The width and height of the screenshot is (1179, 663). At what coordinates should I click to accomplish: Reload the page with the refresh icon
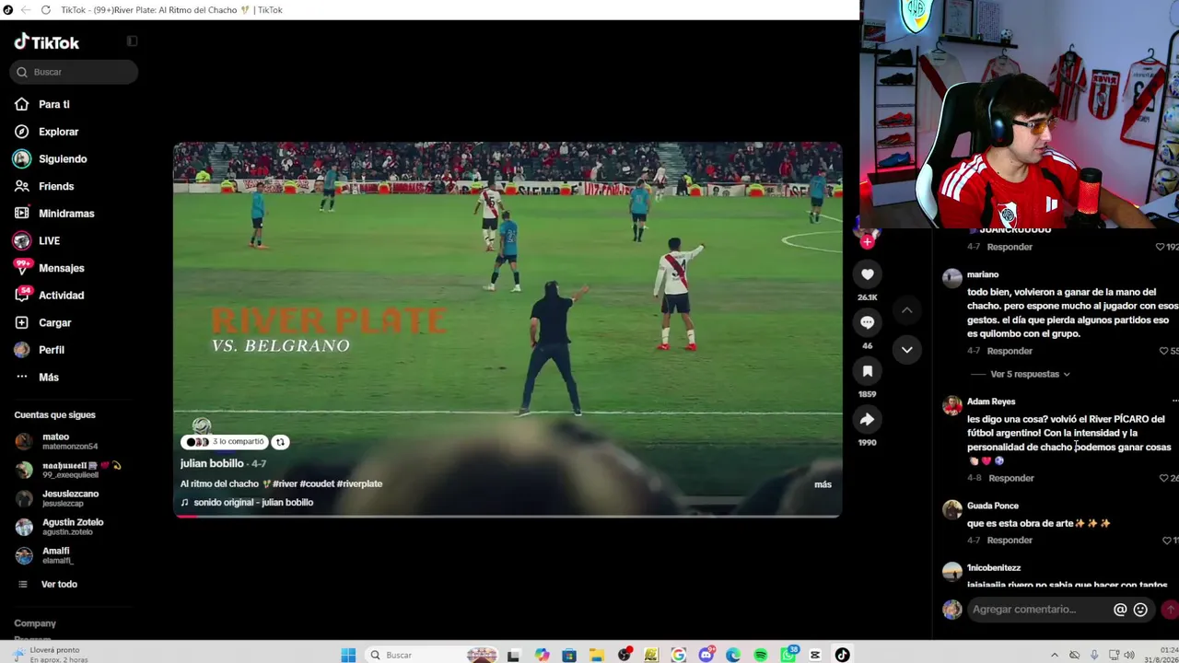click(x=45, y=10)
